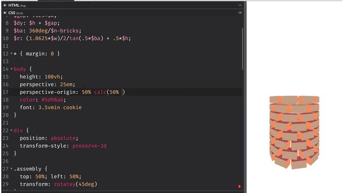Click 'perspective: 25em;' on line 16
This screenshot has width=343, height=193.
point(47,85)
